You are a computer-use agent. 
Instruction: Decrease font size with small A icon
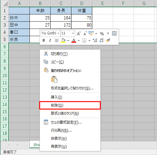pos(85,34)
